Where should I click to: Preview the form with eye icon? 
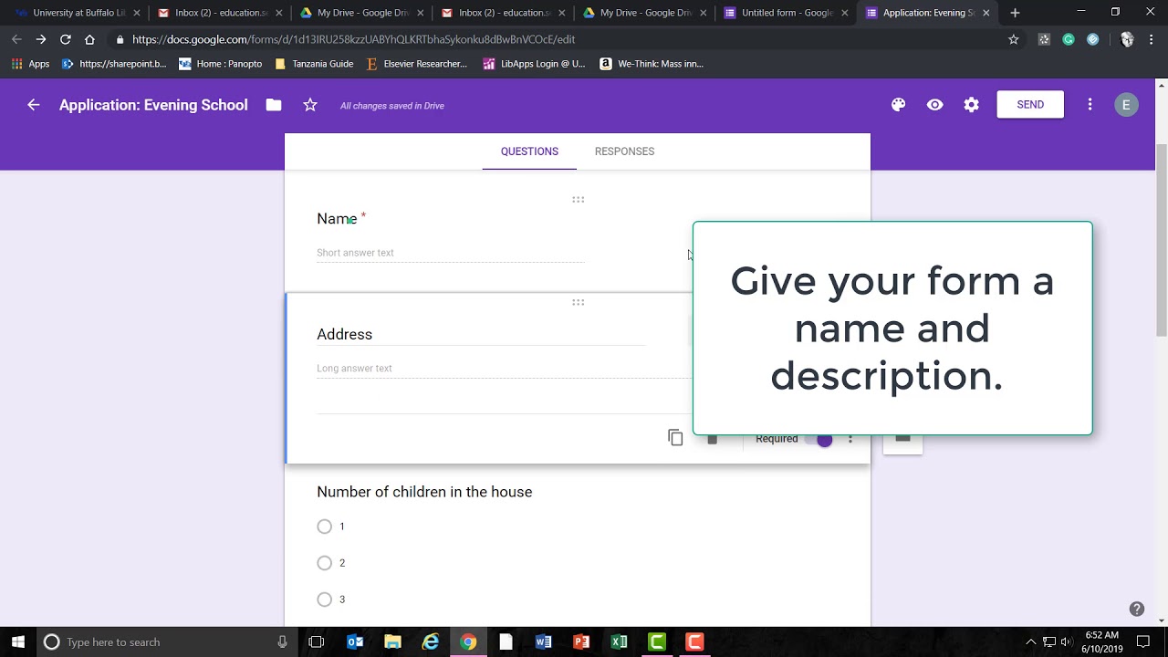pos(934,105)
